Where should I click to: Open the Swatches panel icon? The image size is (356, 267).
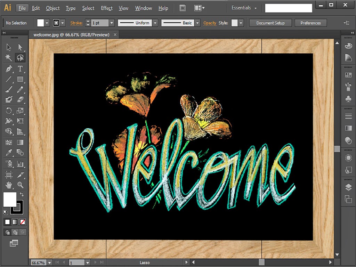click(x=348, y=75)
